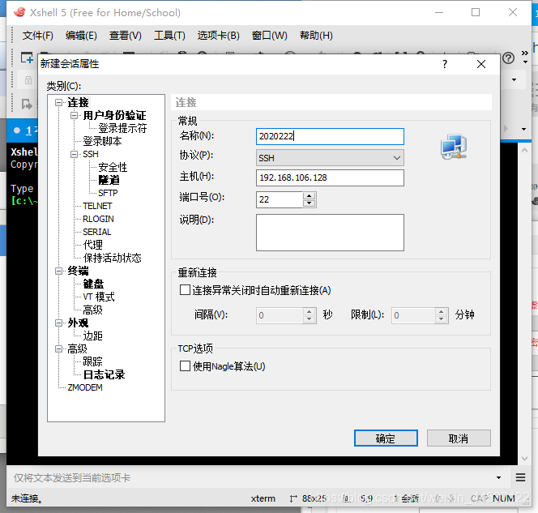The image size is (538, 513).
Task: Select VT 模式 in category tree
Action: click(x=99, y=297)
